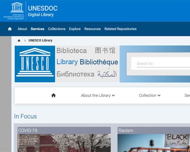Open the Related Repositories menu
Viewport: 190px width, 152px height.
pos(120,29)
